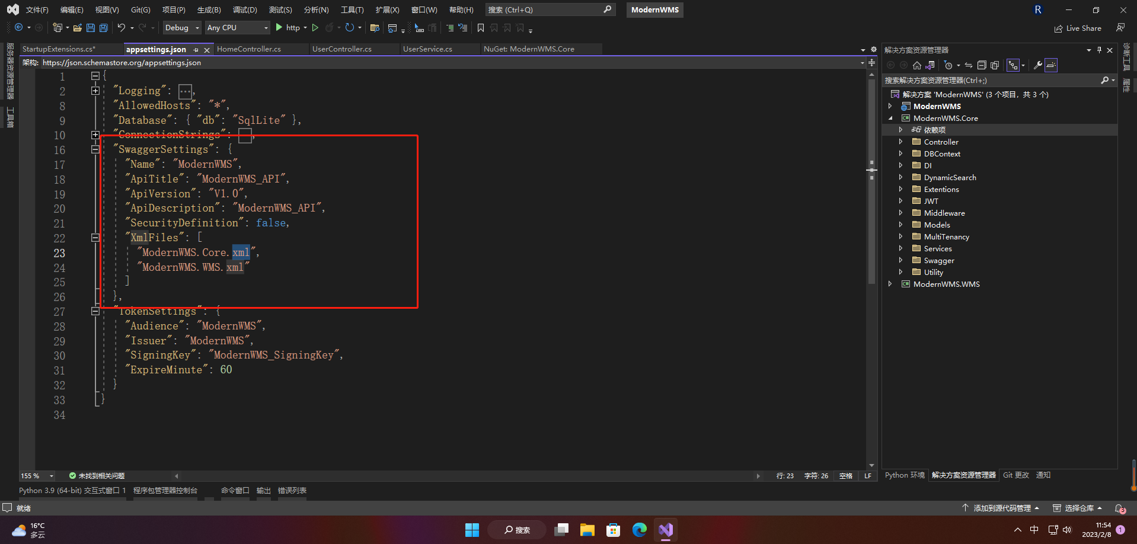Toggle auto-hide pin on Solution Explorer panel
Viewport: 1137px width, 544px height.
(x=1099, y=50)
